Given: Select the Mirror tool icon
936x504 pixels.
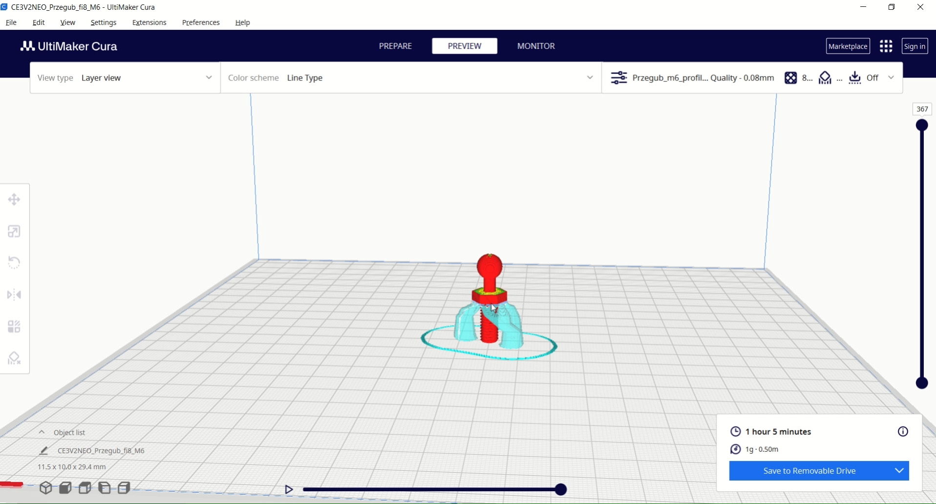Looking at the screenshot, I should click(14, 295).
